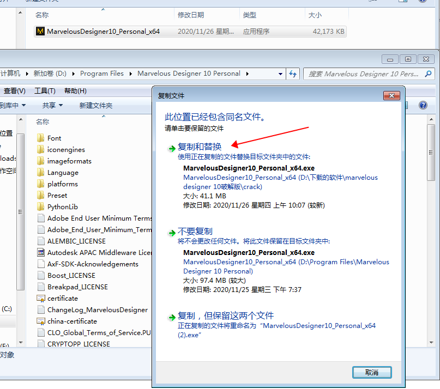Click the certificate file icon
Viewport: 440px width, 389px height.
pos(40,299)
